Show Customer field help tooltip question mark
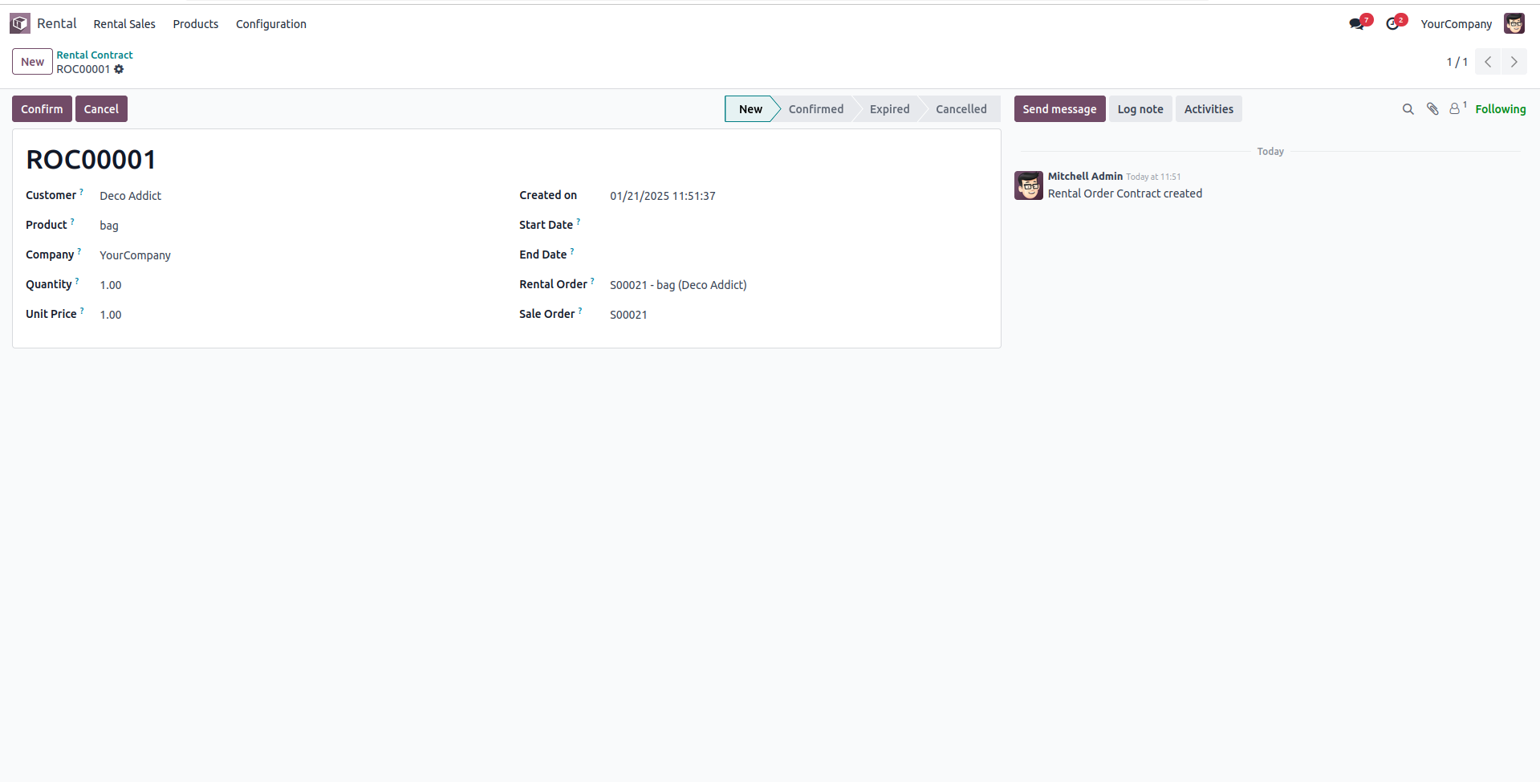This screenshot has width=1540, height=782. [81, 192]
